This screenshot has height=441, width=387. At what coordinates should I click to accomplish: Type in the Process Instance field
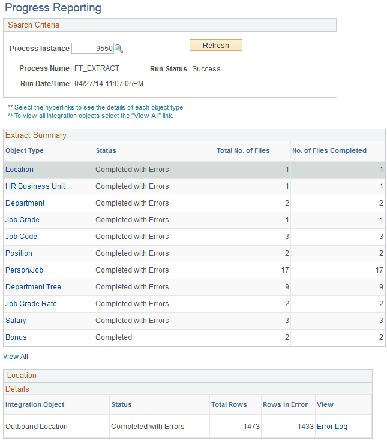92,49
